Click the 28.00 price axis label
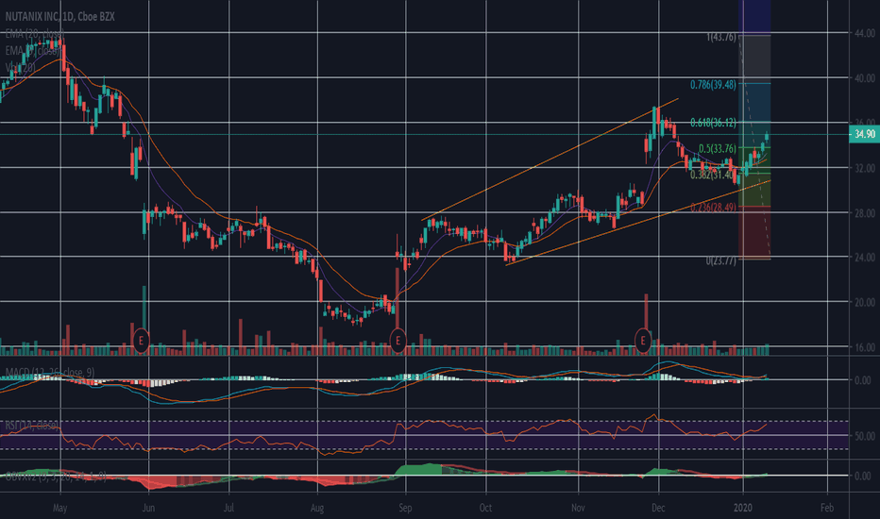The image size is (880, 519). pos(865,212)
